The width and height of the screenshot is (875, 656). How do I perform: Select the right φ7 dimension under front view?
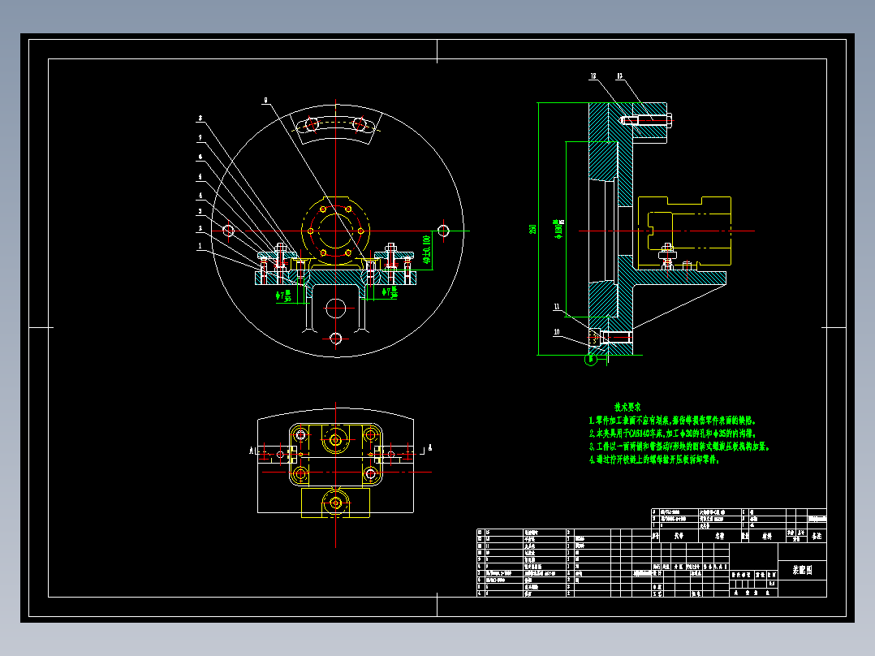[x=390, y=292]
